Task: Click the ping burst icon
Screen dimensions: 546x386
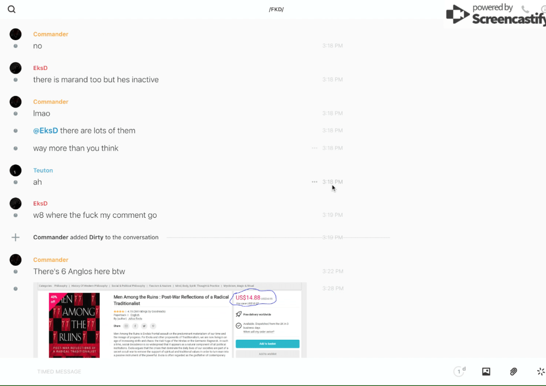Action: 540,372
